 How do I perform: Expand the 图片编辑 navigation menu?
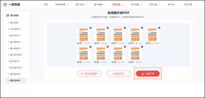click(x=99, y=5)
